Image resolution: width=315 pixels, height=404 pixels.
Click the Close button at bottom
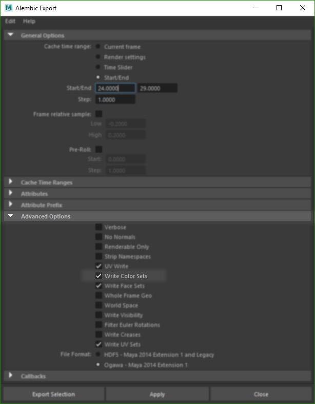261,394
